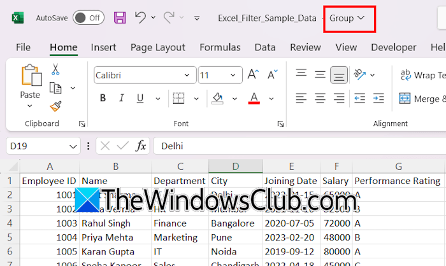Open the Copy options dropdown arrow
The width and height of the screenshot is (446, 266).
pyautogui.click(x=73, y=88)
